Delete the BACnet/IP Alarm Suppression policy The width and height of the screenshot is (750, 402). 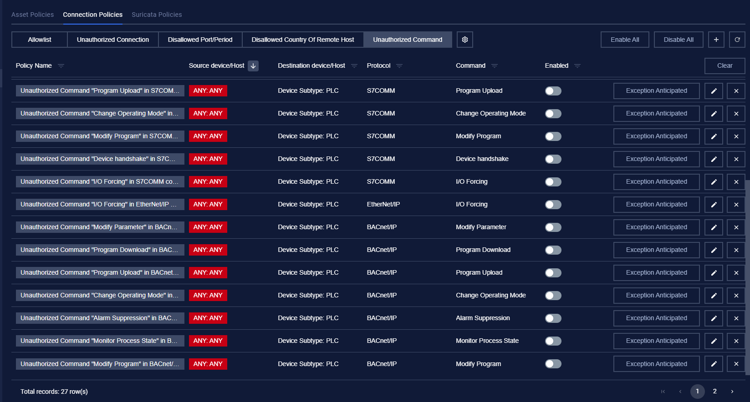pos(736,318)
